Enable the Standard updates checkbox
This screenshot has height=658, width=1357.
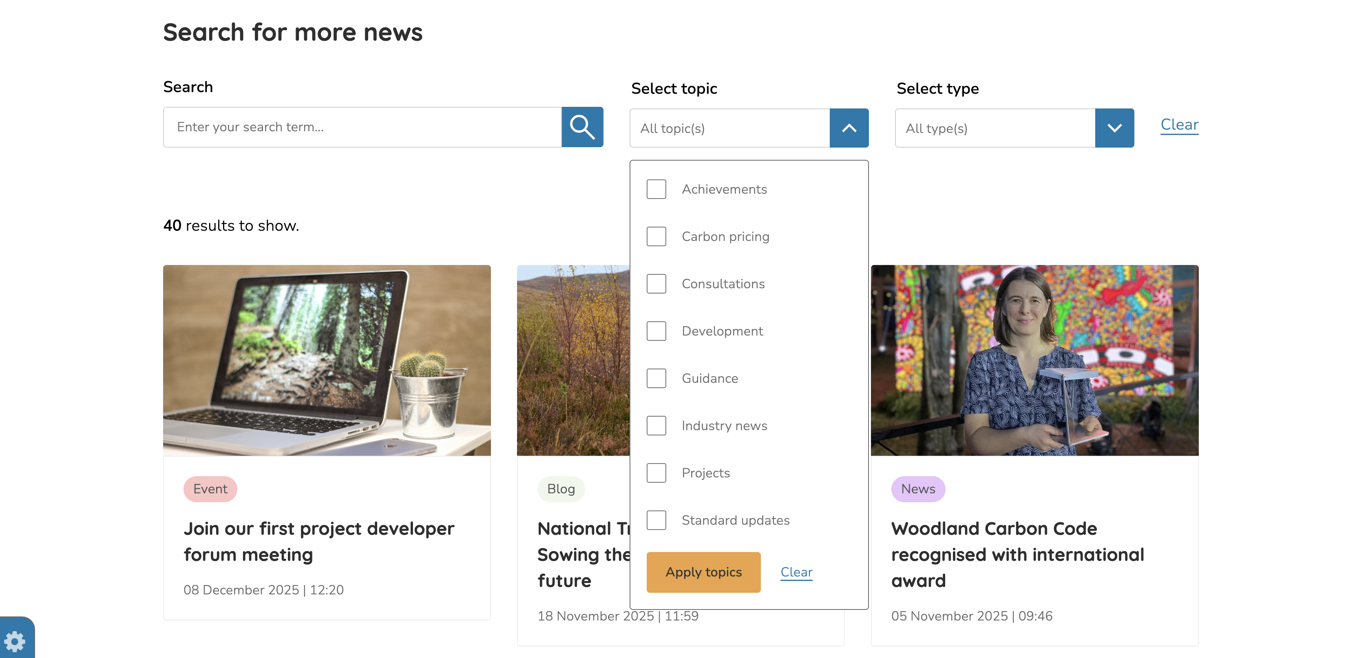(656, 521)
